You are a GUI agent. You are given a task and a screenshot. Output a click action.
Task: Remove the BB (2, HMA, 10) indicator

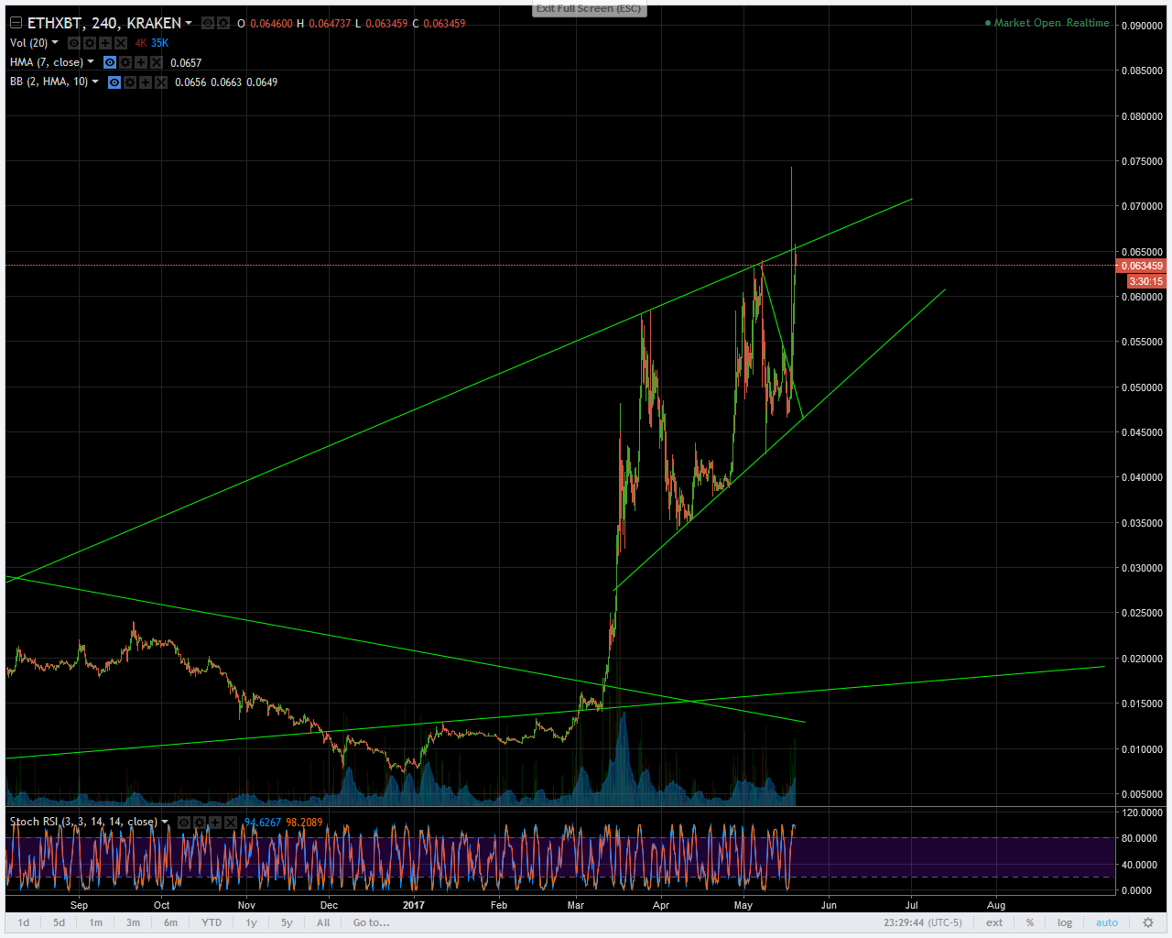pos(161,82)
